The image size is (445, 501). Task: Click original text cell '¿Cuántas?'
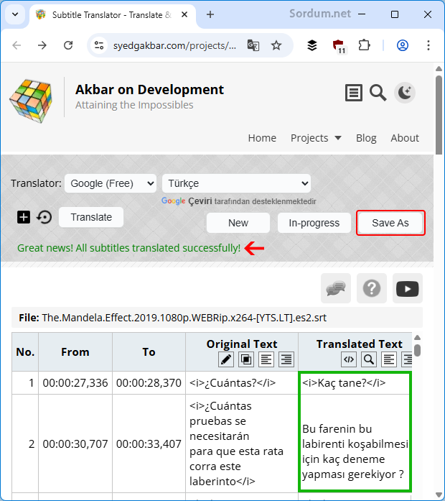(242, 383)
